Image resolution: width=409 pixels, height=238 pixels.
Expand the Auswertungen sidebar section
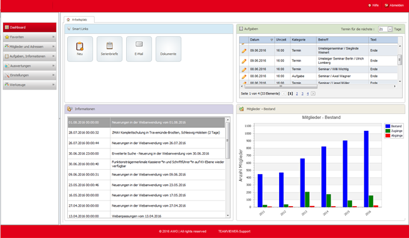tap(29, 66)
